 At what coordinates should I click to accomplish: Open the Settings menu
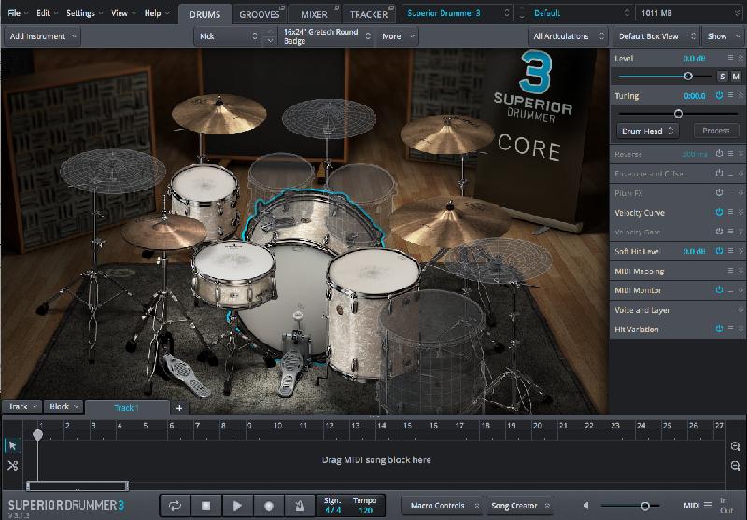coord(84,13)
